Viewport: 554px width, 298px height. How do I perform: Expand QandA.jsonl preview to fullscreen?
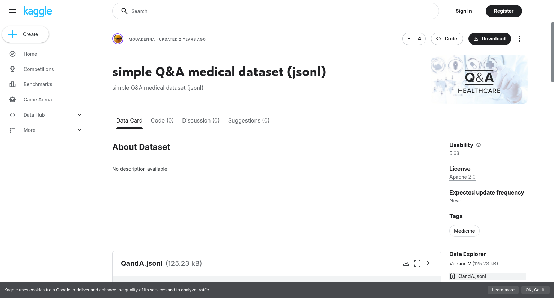(417, 263)
